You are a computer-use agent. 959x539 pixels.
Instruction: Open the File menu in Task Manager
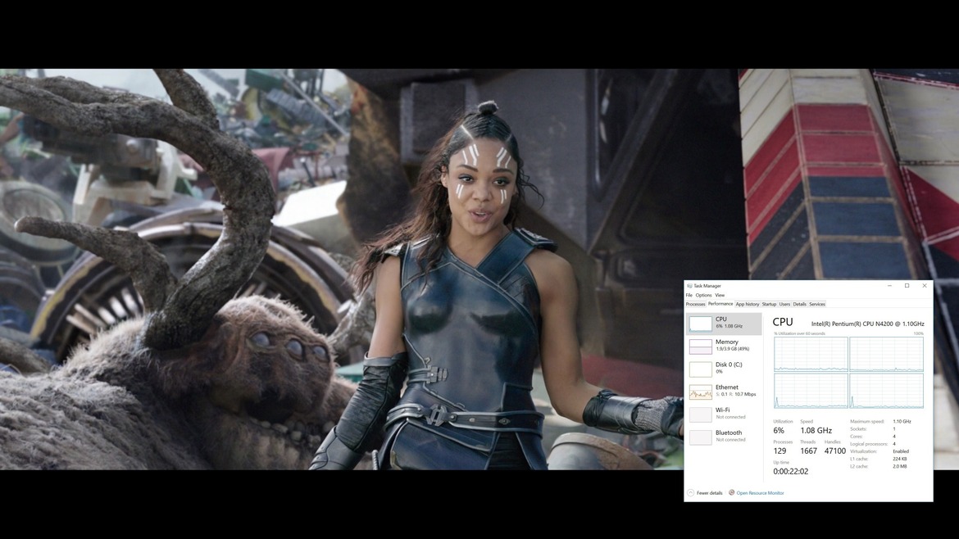tap(689, 295)
